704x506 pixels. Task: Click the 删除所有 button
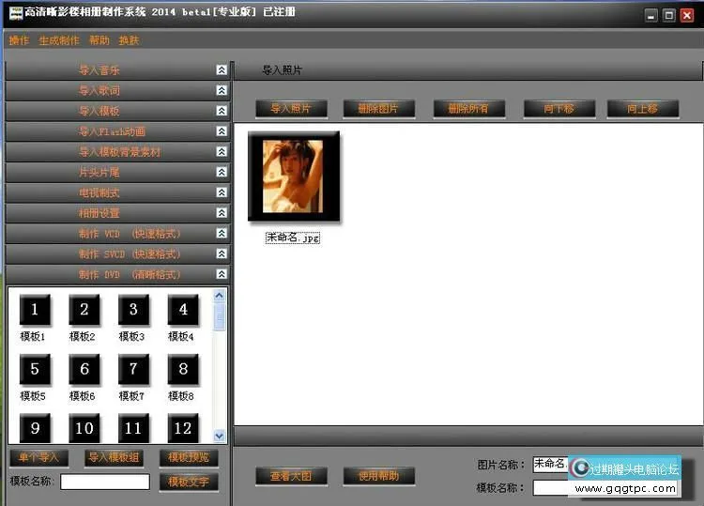point(468,109)
